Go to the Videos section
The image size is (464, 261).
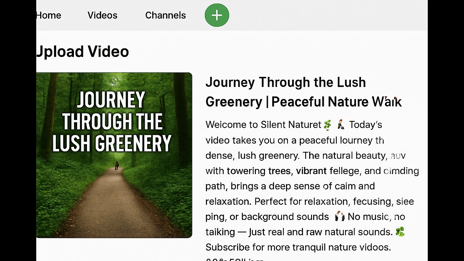click(x=103, y=15)
